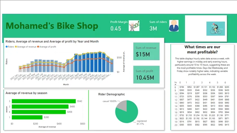Click cell $1,254 in hour 17 row
Viewport: 237px width, 133px height.
point(197,115)
